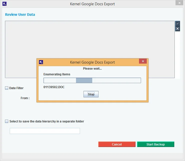Click the file name 01139502.DOC
The height and width of the screenshot is (161, 185).
click(x=54, y=87)
